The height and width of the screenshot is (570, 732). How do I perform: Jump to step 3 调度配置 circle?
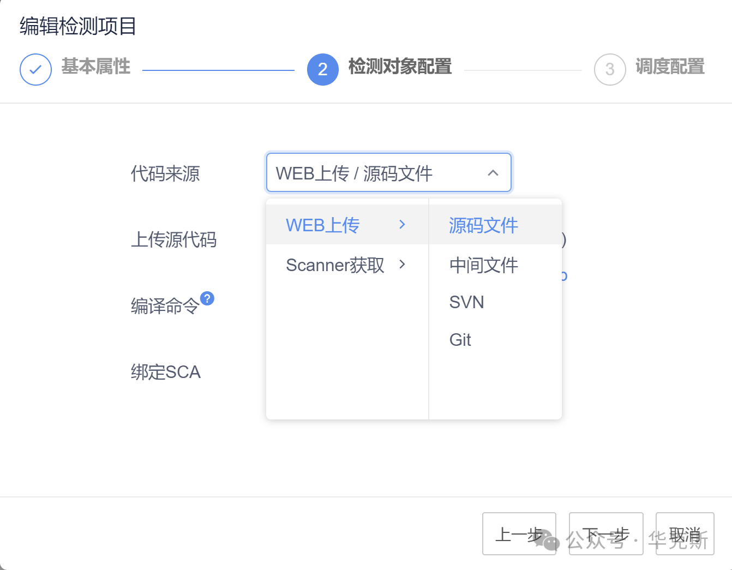[x=609, y=69]
